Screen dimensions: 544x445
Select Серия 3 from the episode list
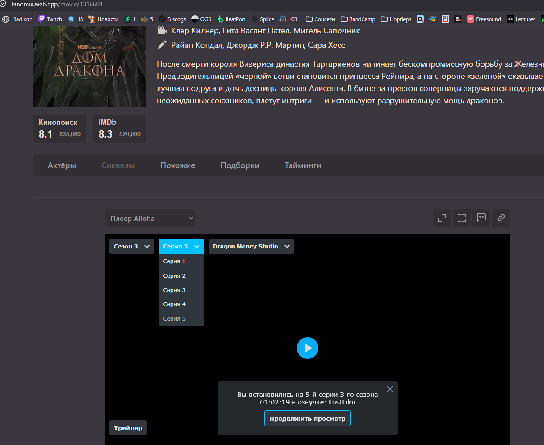click(181, 290)
